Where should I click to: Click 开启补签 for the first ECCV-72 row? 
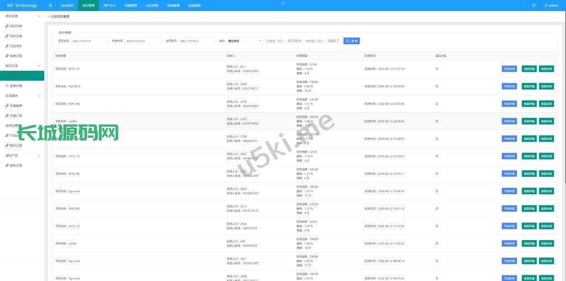[x=509, y=69]
